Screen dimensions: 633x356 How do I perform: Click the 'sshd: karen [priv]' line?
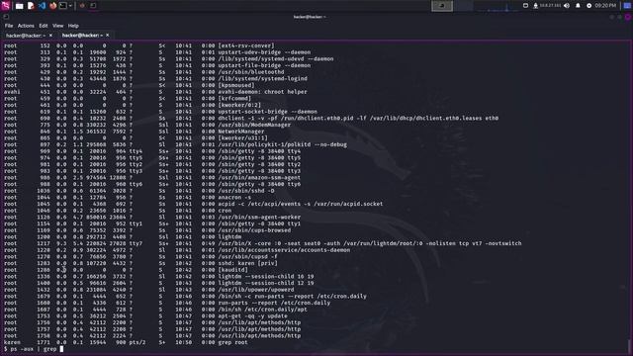tap(247, 263)
